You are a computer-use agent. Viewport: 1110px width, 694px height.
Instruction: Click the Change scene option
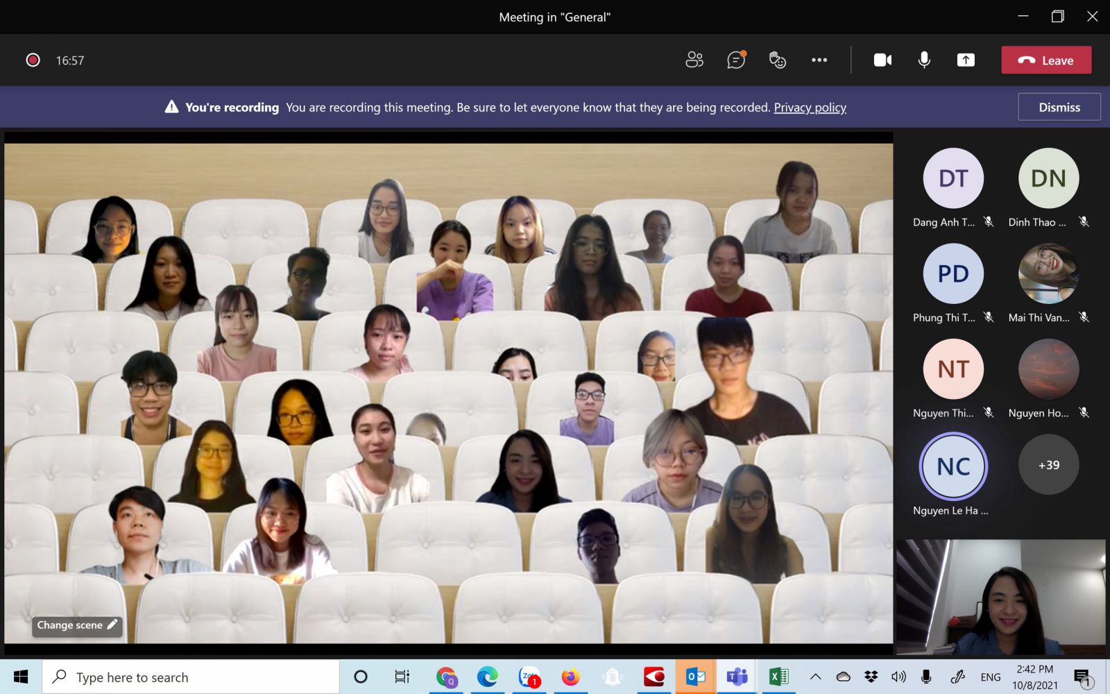(76, 625)
